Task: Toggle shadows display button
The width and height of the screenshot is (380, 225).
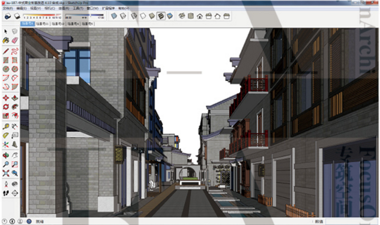Action: pyautogui.click(x=17, y=16)
